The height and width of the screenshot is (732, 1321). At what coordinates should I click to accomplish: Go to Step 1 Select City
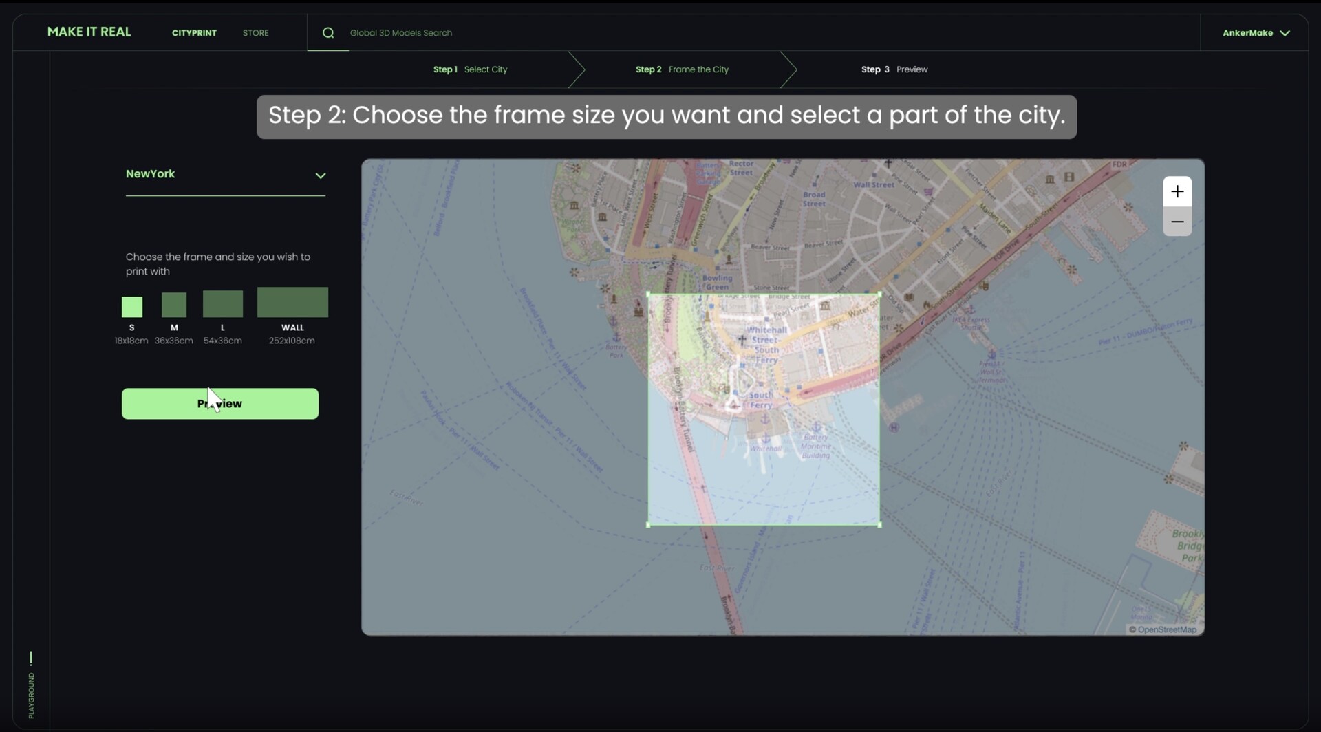tap(470, 69)
